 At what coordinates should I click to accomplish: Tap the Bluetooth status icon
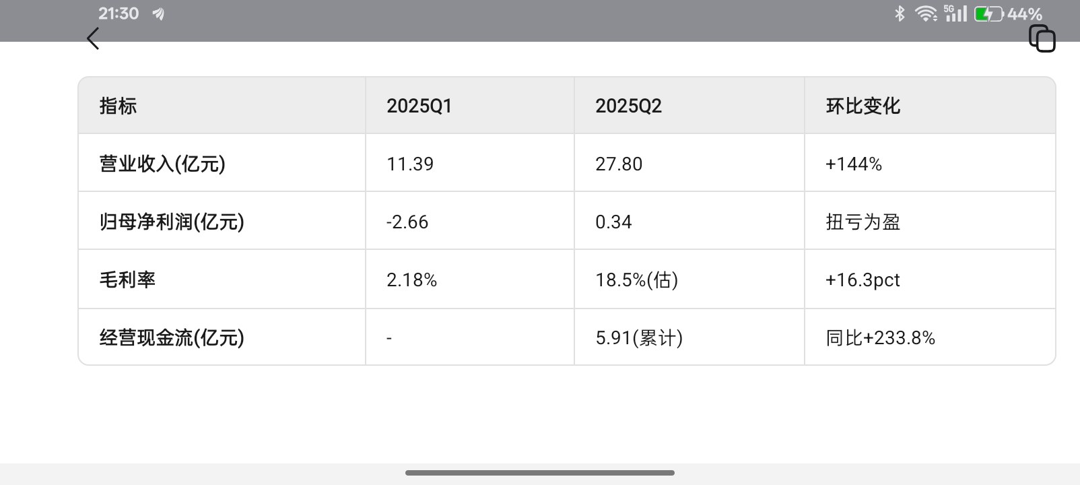click(x=900, y=13)
